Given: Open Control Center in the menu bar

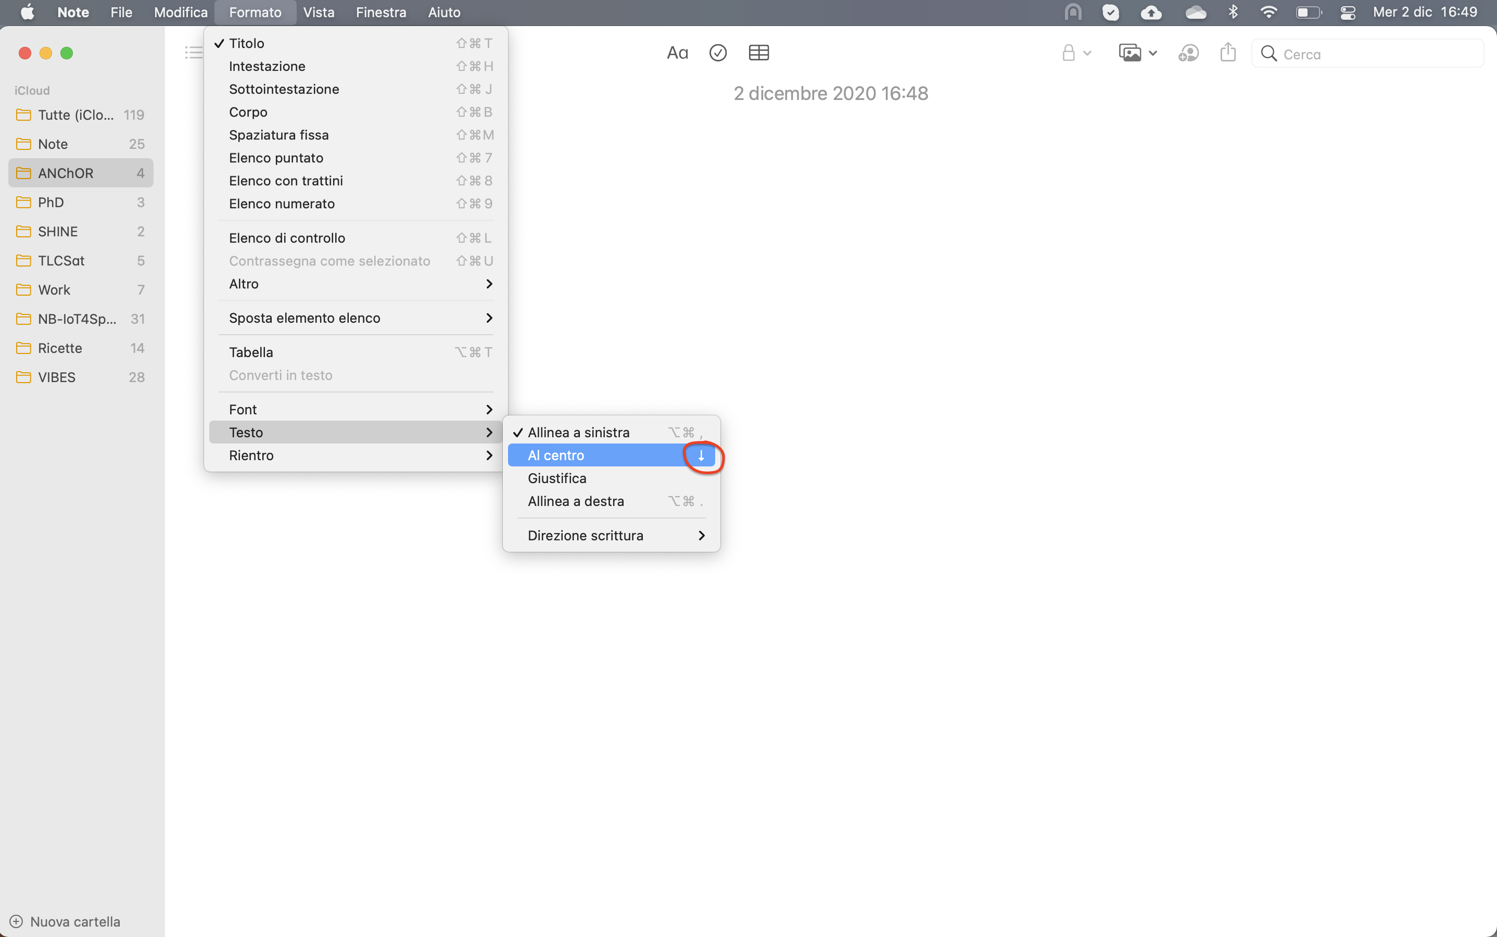Looking at the screenshot, I should [1348, 12].
